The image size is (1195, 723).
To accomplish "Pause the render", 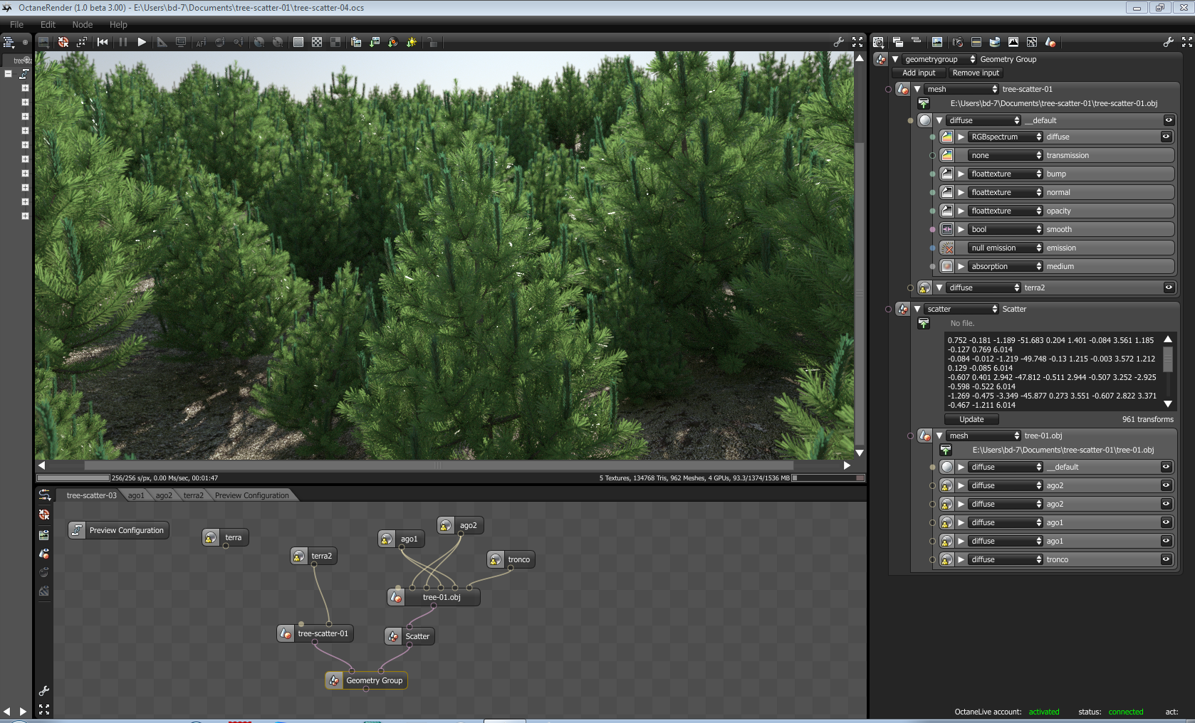I will click(x=122, y=42).
